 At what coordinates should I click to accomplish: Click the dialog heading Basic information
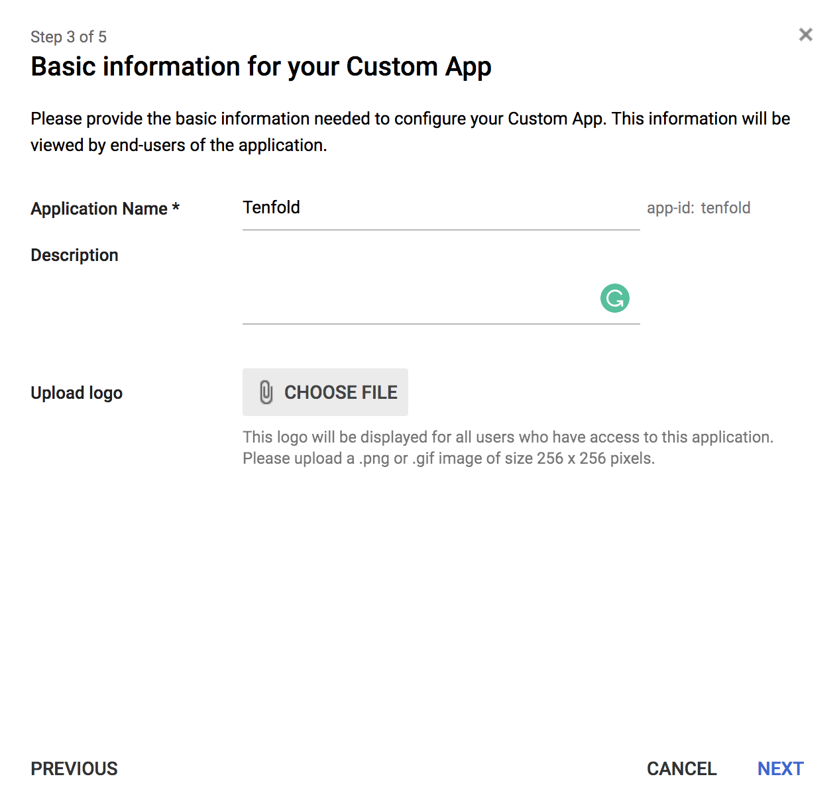tap(261, 67)
